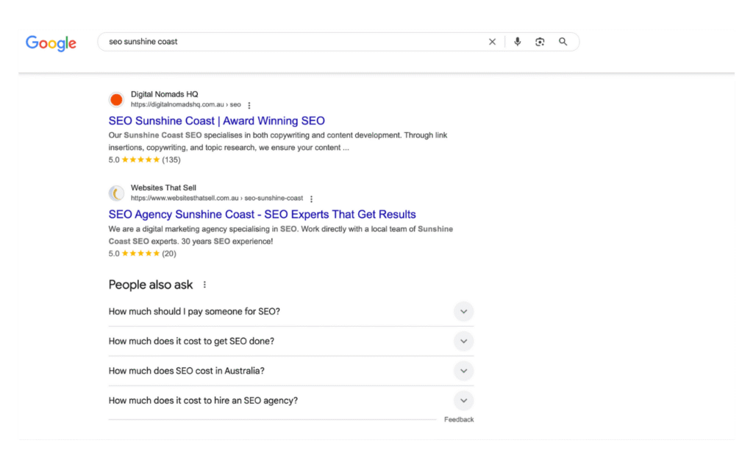Expand 'How much does SEO cost in Australia?'
The height and width of the screenshot is (470, 753).
(x=291, y=371)
